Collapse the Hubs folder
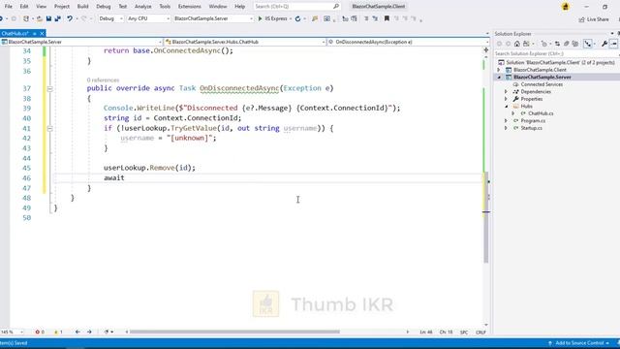Screen dimensions: 620x349 506,106
